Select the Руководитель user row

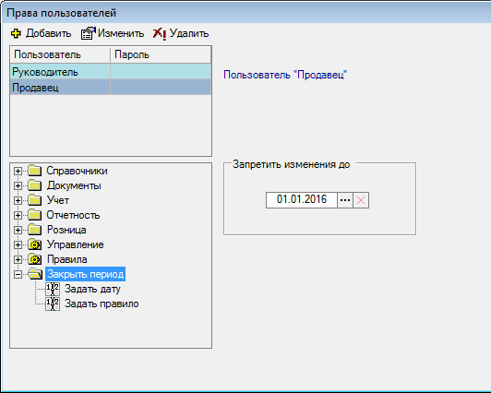click(111, 72)
